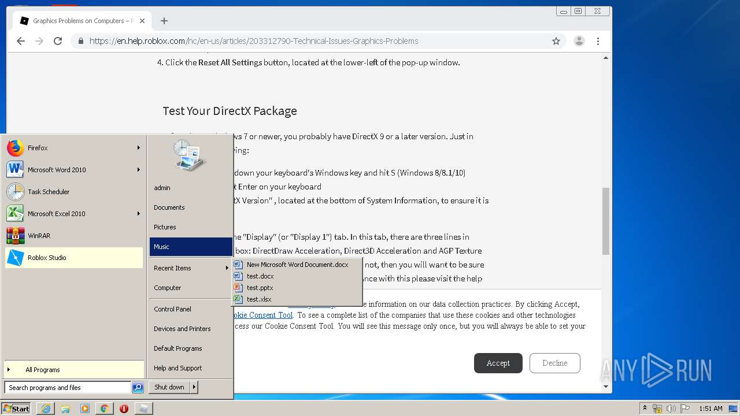
Task: Expand All Programs list
Action: 74,370
